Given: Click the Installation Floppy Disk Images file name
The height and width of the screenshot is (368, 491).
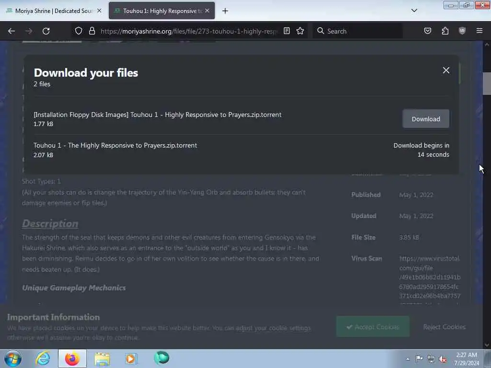Looking at the screenshot, I should click(157, 115).
